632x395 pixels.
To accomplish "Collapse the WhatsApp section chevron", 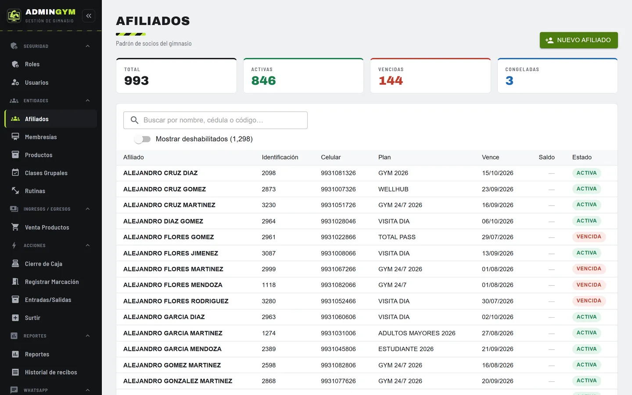I will coord(88,390).
